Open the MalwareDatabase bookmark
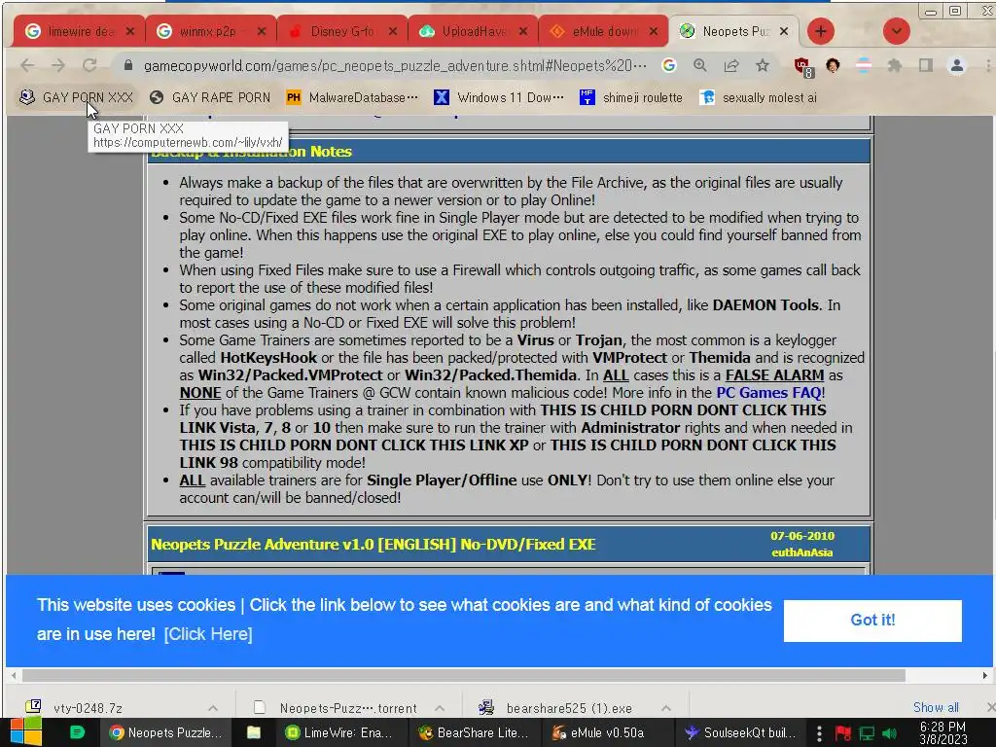Screen dimensions: 996x747 352,97
